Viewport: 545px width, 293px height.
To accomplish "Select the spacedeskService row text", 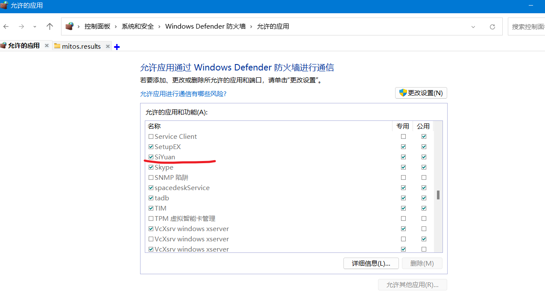I will coord(182,188).
